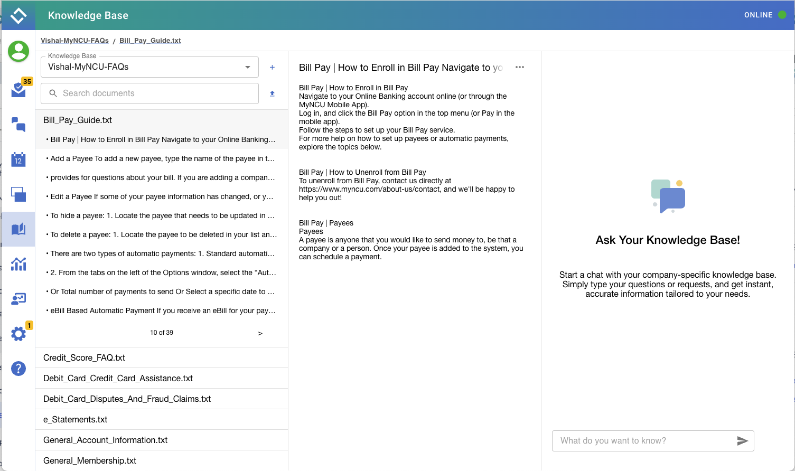Expand Debit_Card_Disputes_And_Fraud_Claims.txt document
The image size is (795, 471).
(x=127, y=399)
